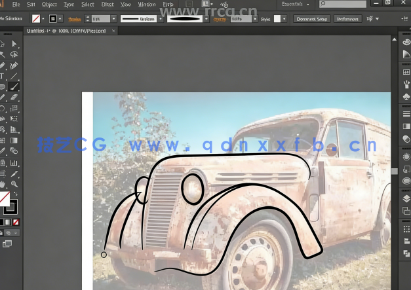The height and width of the screenshot is (290, 411).
Task: Click the toolbar Fill swatch box
Action: coord(5,198)
